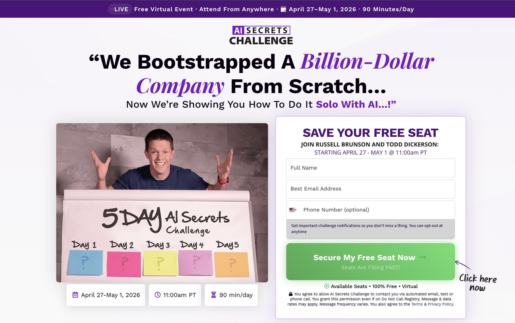515x323 pixels.
Task: Click the calendar icon beside April 27-May 1, 2026
Action: click(75, 295)
